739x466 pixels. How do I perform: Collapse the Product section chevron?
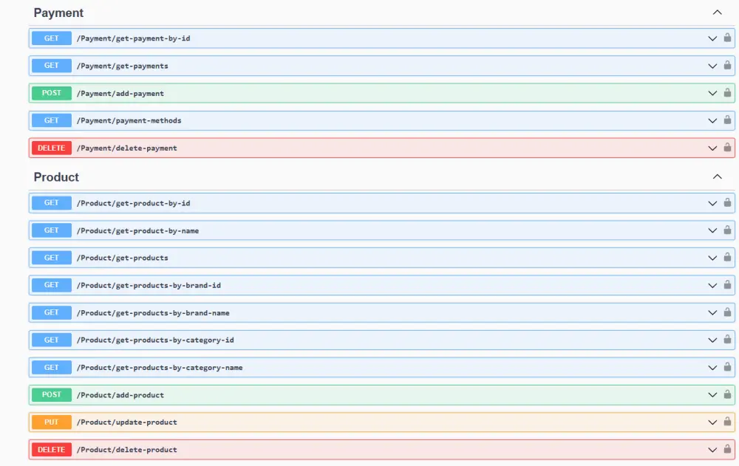717,177
